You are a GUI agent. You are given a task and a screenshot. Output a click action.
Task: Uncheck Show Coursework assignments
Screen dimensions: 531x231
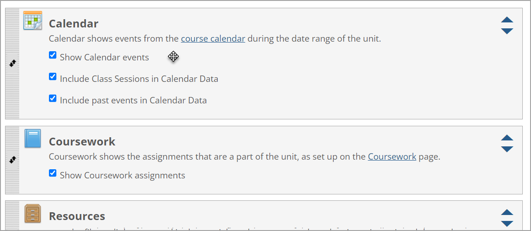pyautogui.click(x=53, y=173)
